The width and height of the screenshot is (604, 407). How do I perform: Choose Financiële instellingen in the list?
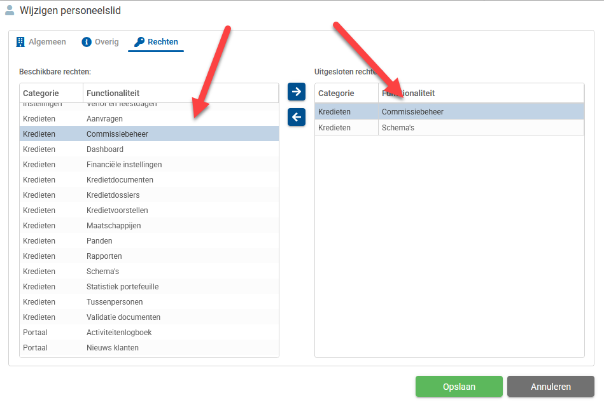(x=124, y=165)
